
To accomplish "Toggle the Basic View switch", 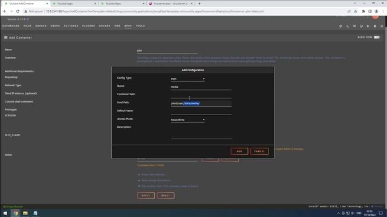I will pyautogui.click(x=377, y=37).
